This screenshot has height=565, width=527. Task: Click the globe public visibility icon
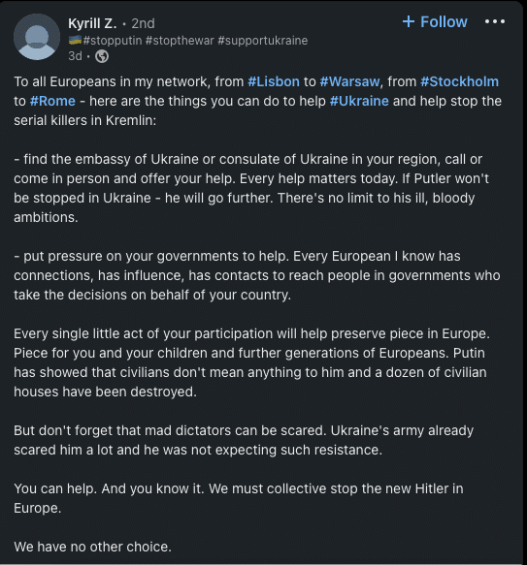click(102, 56)
